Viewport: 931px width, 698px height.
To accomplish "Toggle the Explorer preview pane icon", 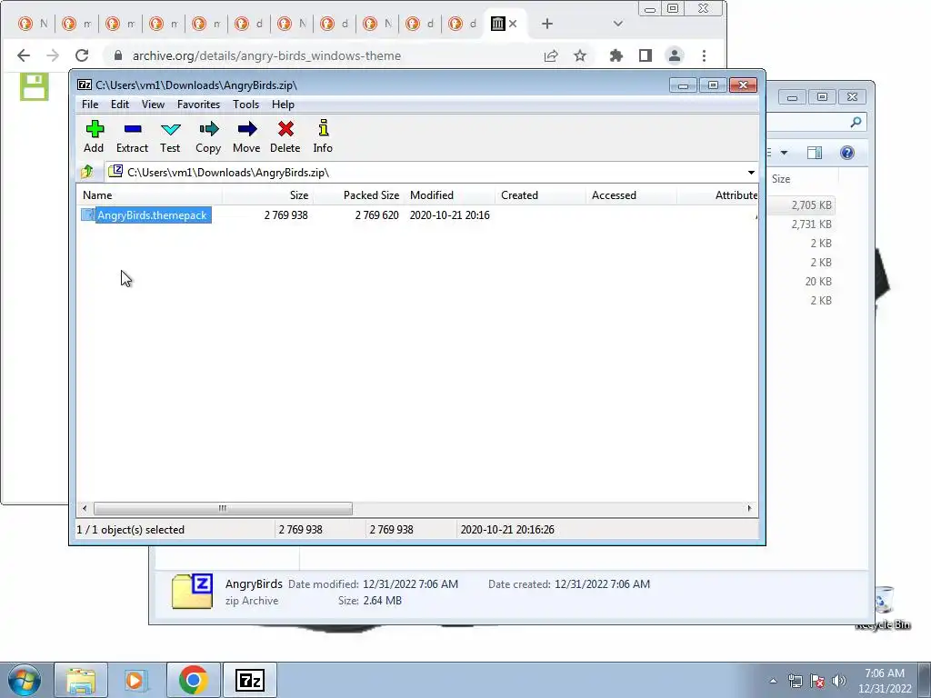I will point(815,153).
